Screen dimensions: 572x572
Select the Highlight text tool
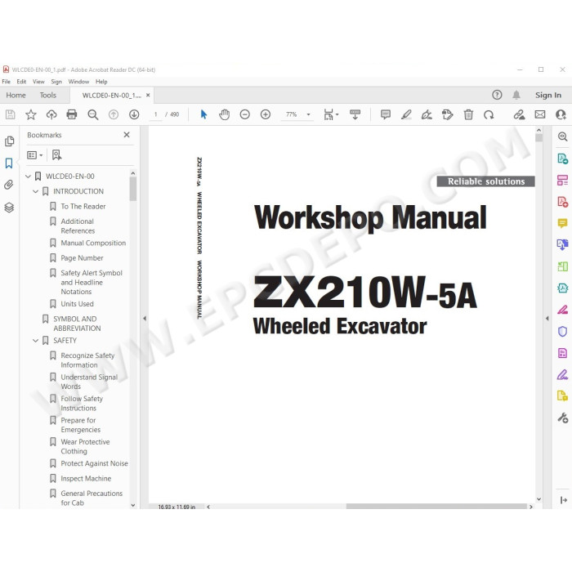coord(406,114)
